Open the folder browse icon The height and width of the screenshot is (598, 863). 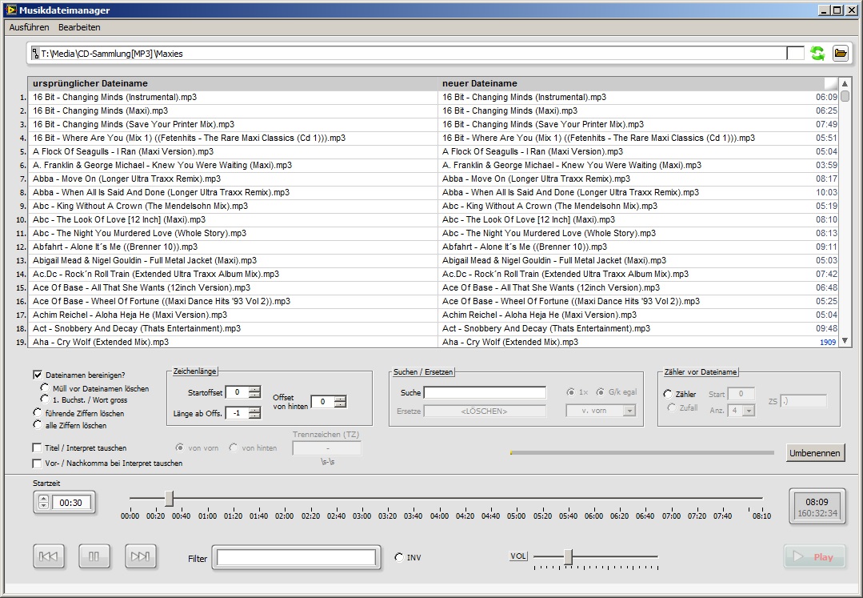tap(840, 54)
